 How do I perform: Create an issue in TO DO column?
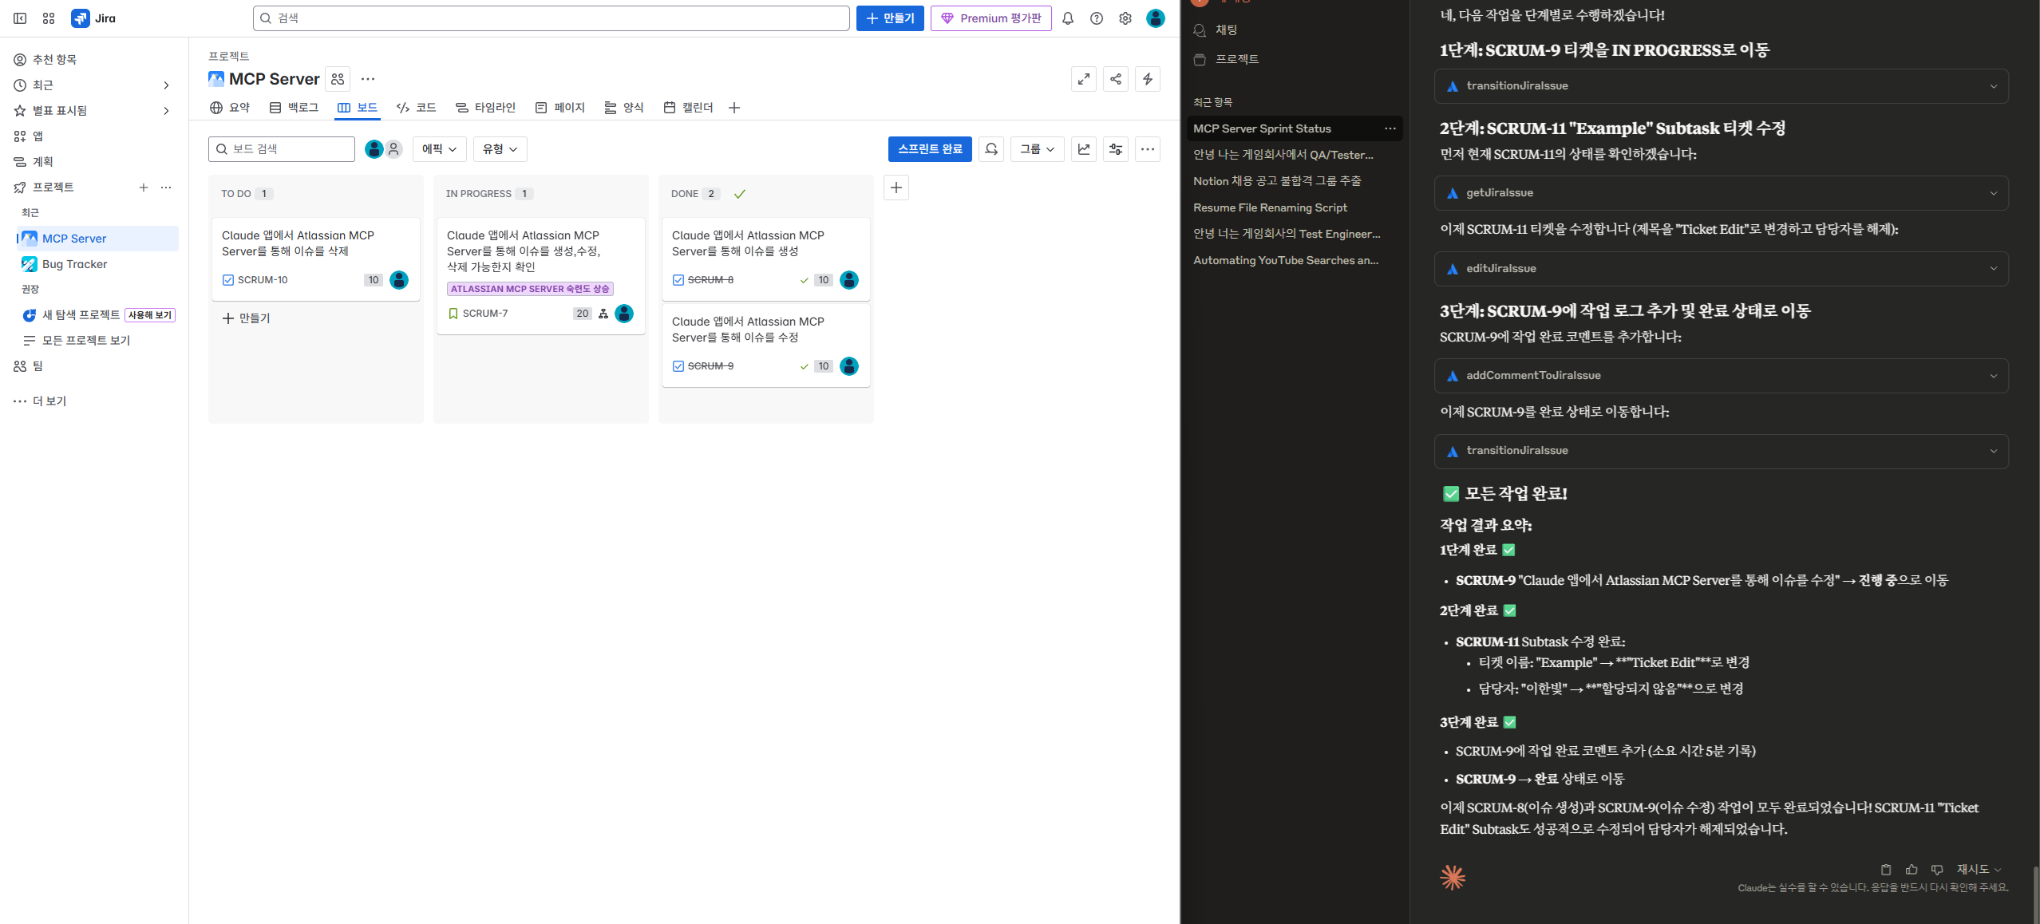tap(246, 318)
